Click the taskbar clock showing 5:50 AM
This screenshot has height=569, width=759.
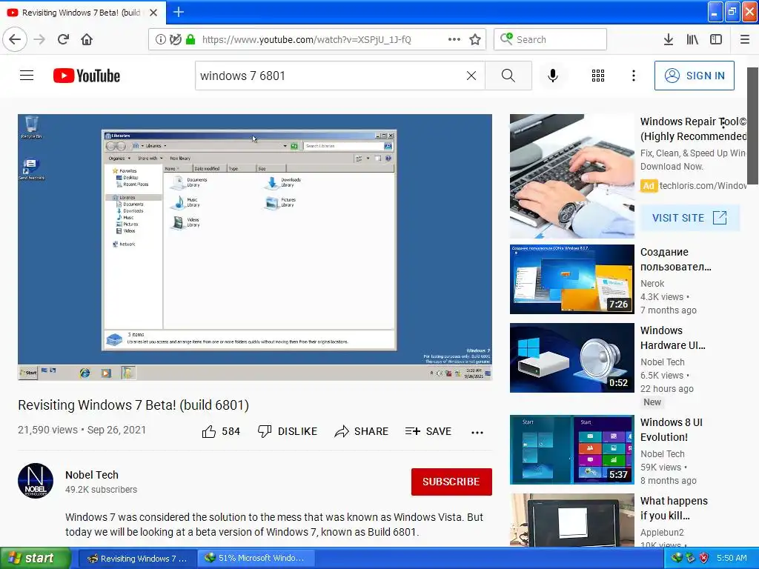[732, 559]
